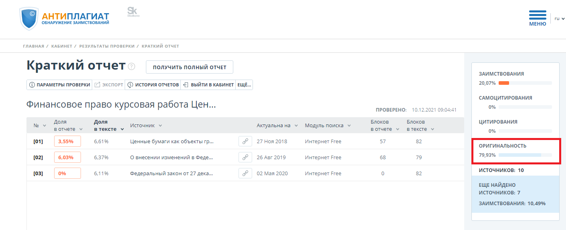Click the 6,61% text share value
566x230 pixels.
pyautogui.click(x=101, y=142)
